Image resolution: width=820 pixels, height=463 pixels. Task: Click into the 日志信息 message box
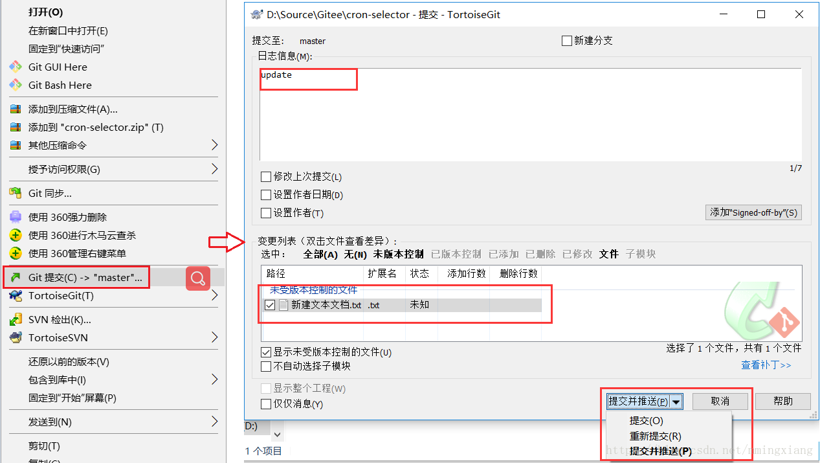(x=531, y=114)
